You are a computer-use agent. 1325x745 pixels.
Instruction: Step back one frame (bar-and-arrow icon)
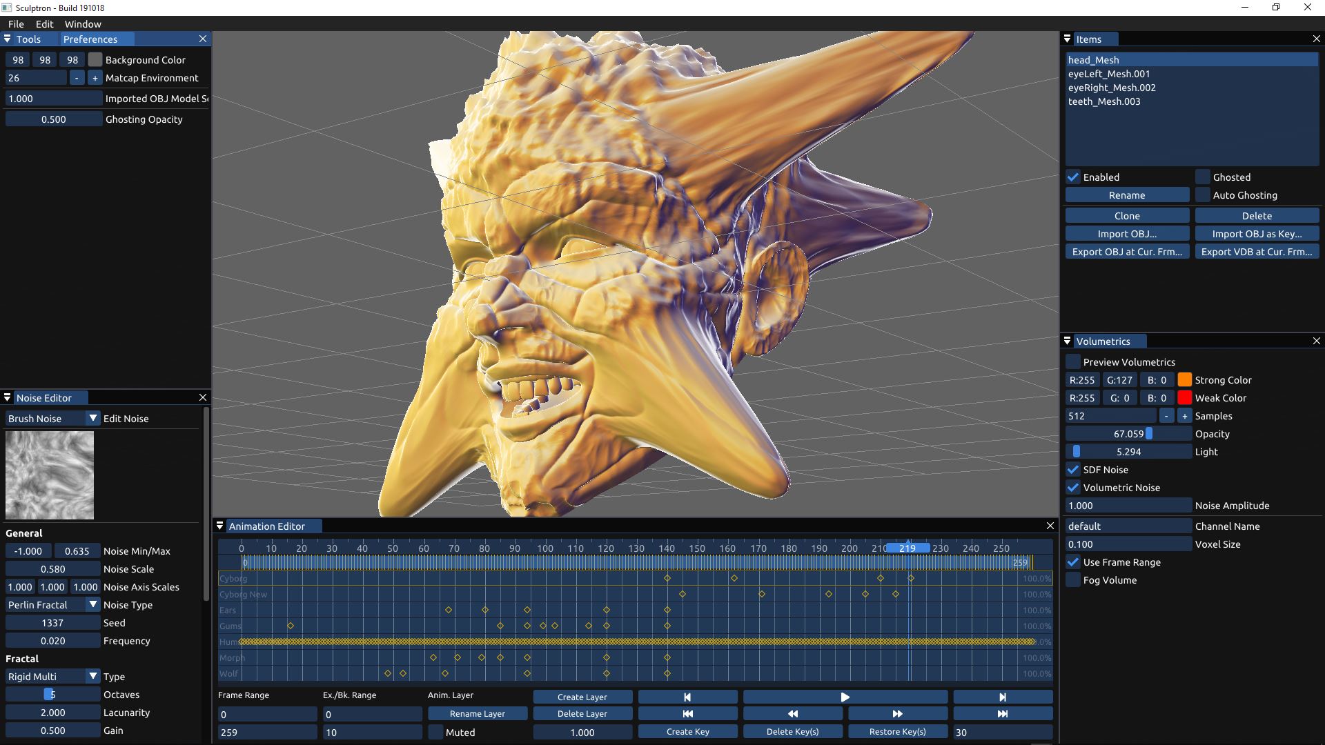[687, 697]
